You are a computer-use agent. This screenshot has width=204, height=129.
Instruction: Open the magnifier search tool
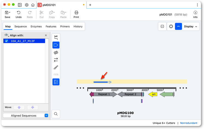pos(56,114)
